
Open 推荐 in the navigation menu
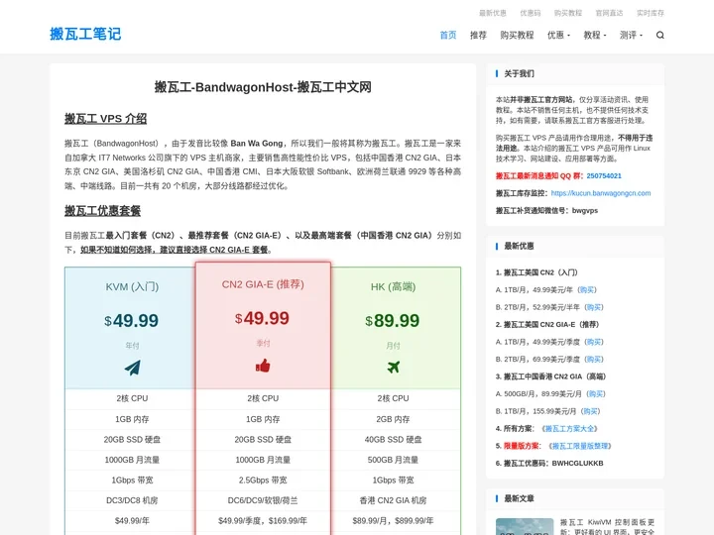pos(478,35)
